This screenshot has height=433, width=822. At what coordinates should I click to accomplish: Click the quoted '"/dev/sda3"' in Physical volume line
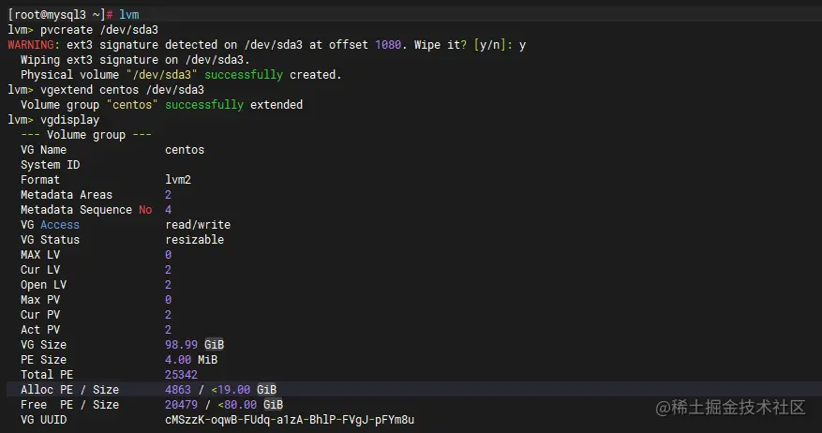[x=161, y=75]
